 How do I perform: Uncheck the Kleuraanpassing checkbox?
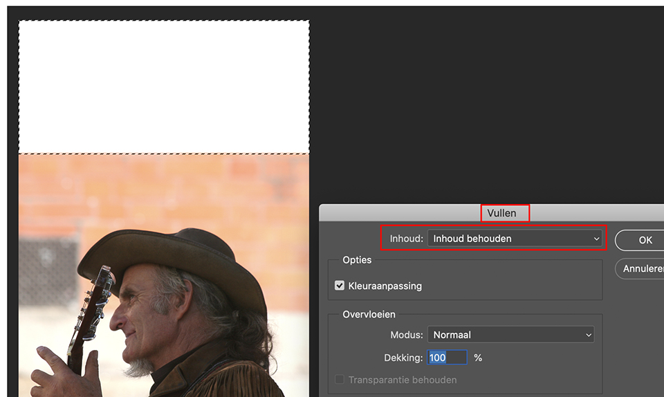[340, 286]
